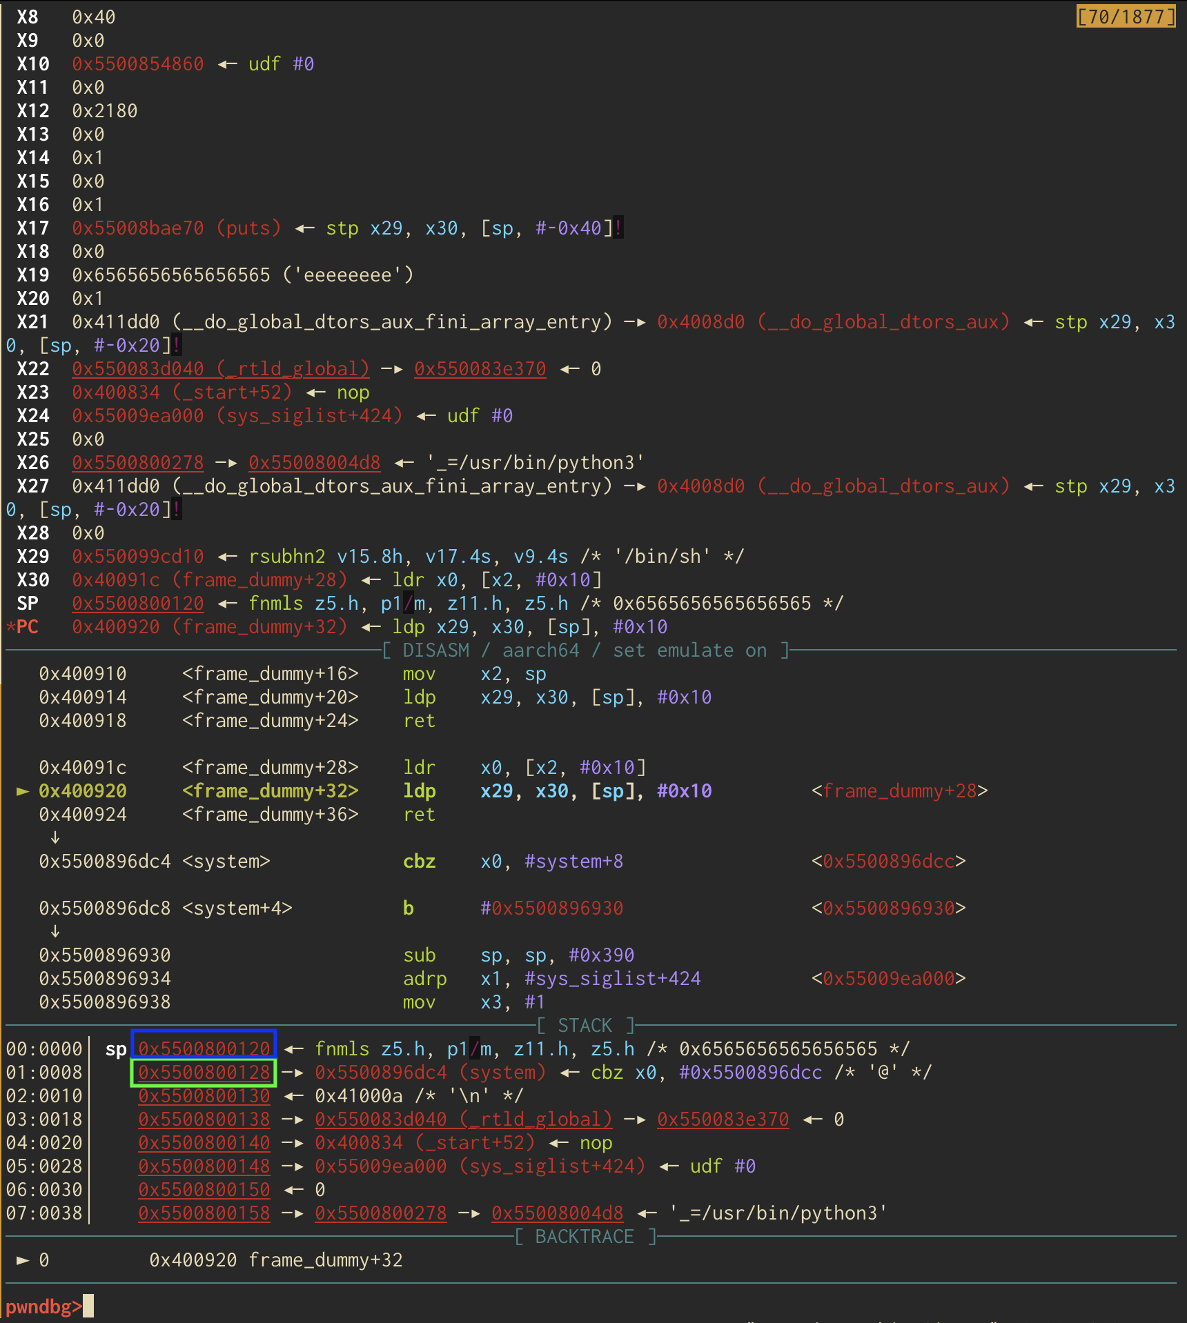The height and width of the screenshot is (1323, 1187).
Task: Click the down arrow below frame_dummy+36 ret
Action: pyautogui.click(x=55, y=837)
